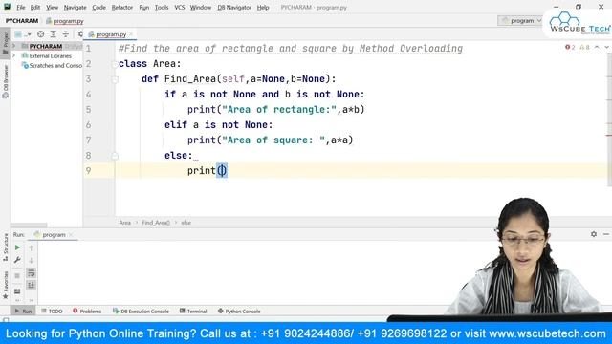Open the DB Navigator menu
The image size is (612, 344).
pyautogui.click(x=234, y=7)
